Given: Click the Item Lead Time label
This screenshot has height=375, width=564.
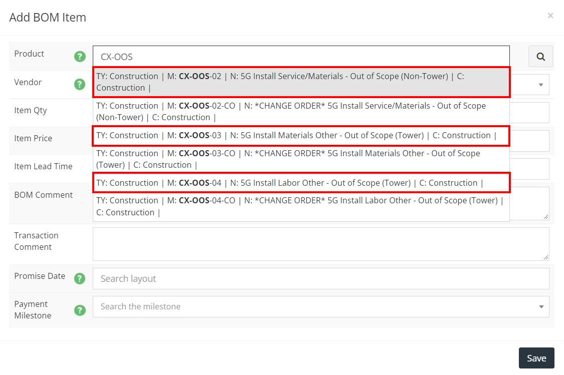Looking at the screenshot, I should coord(43,166).
